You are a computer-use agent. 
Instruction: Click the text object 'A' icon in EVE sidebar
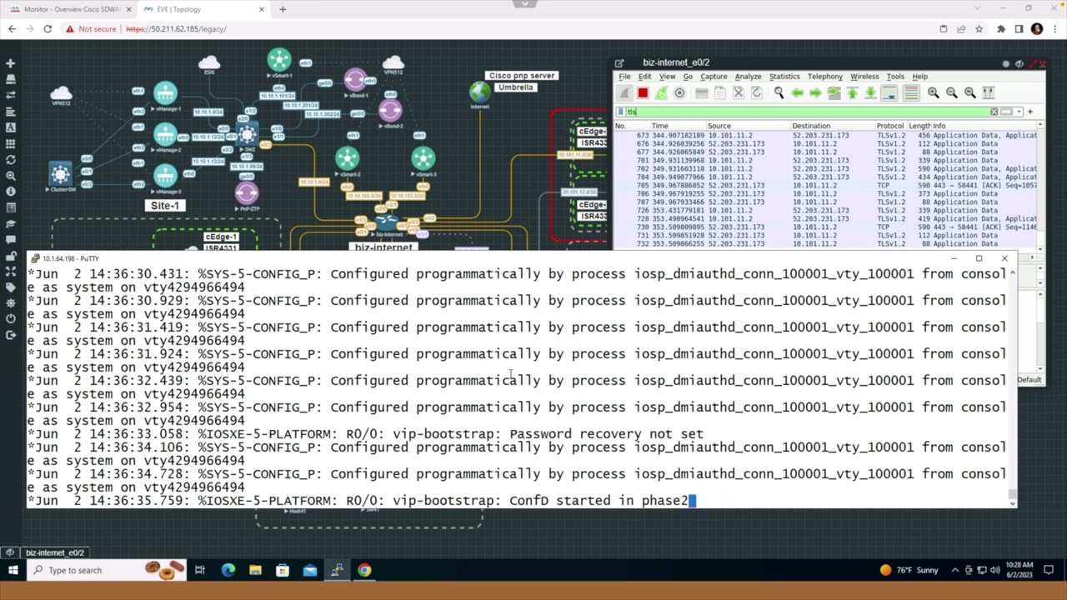point(10,127)
